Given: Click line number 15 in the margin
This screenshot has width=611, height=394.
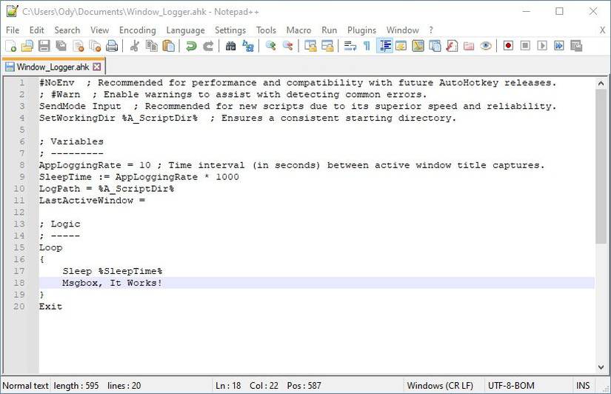Looking at the screenshot, I should (19, 247).
